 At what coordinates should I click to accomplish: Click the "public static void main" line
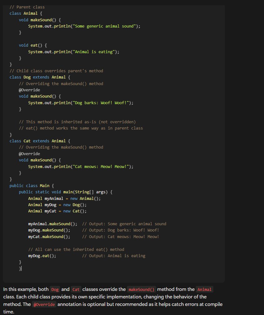tap(65, 192)
